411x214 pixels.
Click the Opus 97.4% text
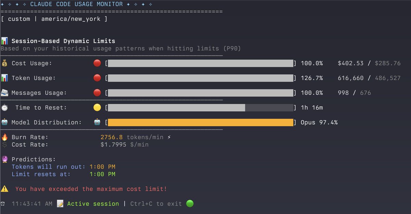[319, 122]
